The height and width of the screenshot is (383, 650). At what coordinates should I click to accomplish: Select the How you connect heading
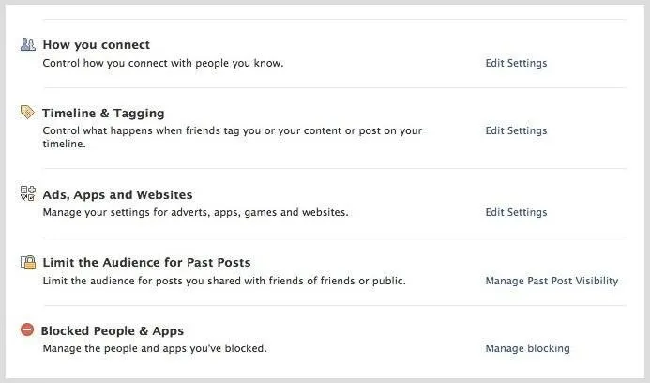click(97, 45)
